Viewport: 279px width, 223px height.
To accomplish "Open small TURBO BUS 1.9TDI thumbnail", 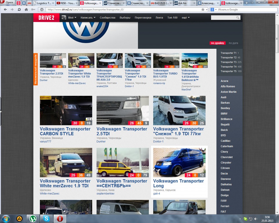I will 166,60.
